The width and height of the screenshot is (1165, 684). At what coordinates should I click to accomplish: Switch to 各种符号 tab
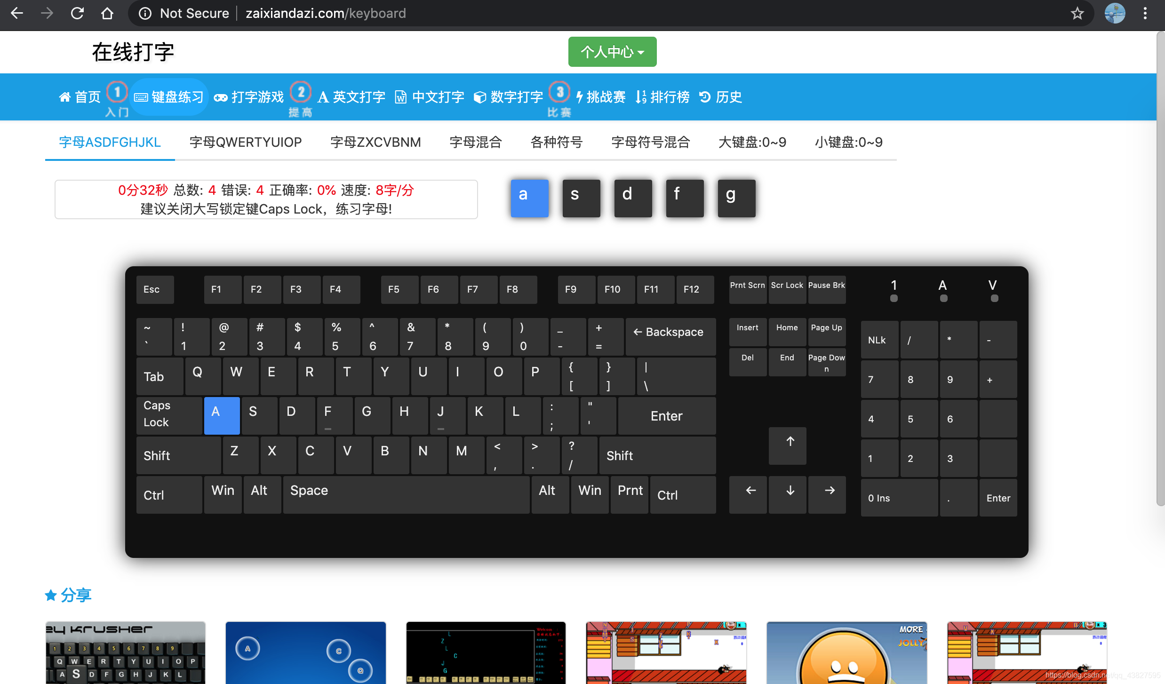click(556, 142)
